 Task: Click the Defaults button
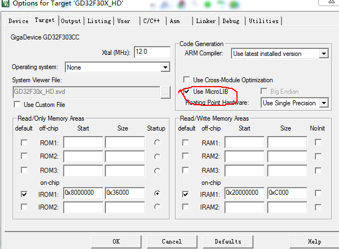(x=228, y=241)
